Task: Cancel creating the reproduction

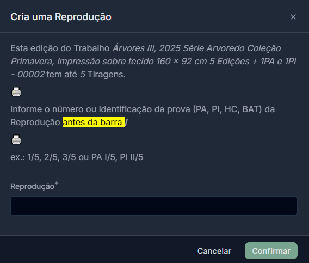Action: point(214,251)
